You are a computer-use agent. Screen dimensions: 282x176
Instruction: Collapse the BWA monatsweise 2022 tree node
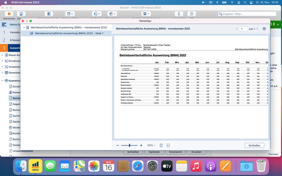(x=24, y=27)
